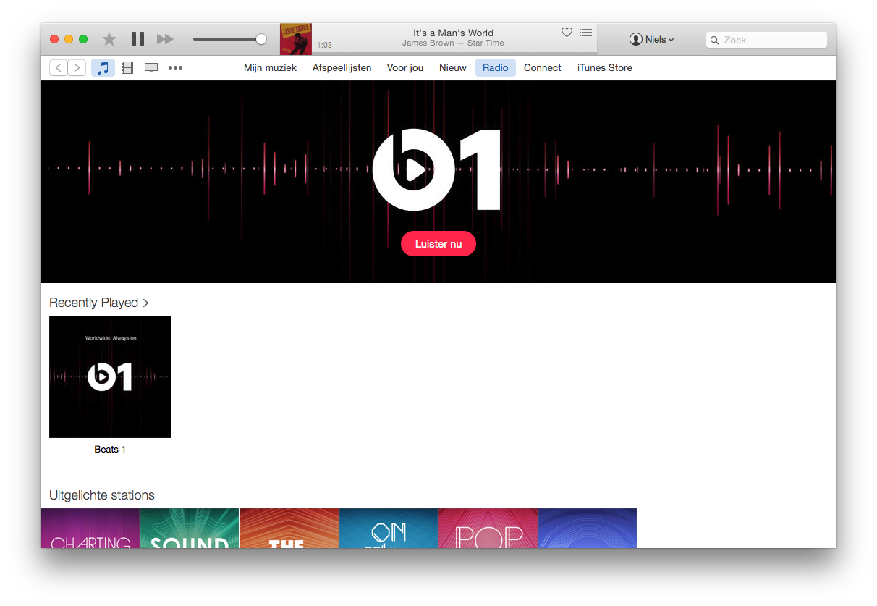Skip to next track

165,39
